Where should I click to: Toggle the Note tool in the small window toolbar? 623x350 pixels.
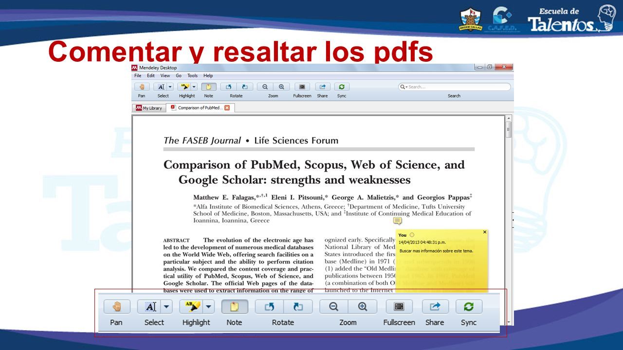pos(209,87)
